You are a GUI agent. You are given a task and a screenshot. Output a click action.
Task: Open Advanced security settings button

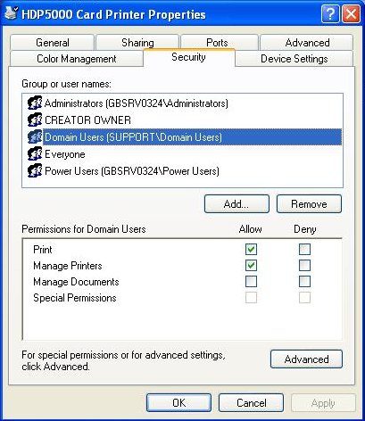(x=306, y=359)
